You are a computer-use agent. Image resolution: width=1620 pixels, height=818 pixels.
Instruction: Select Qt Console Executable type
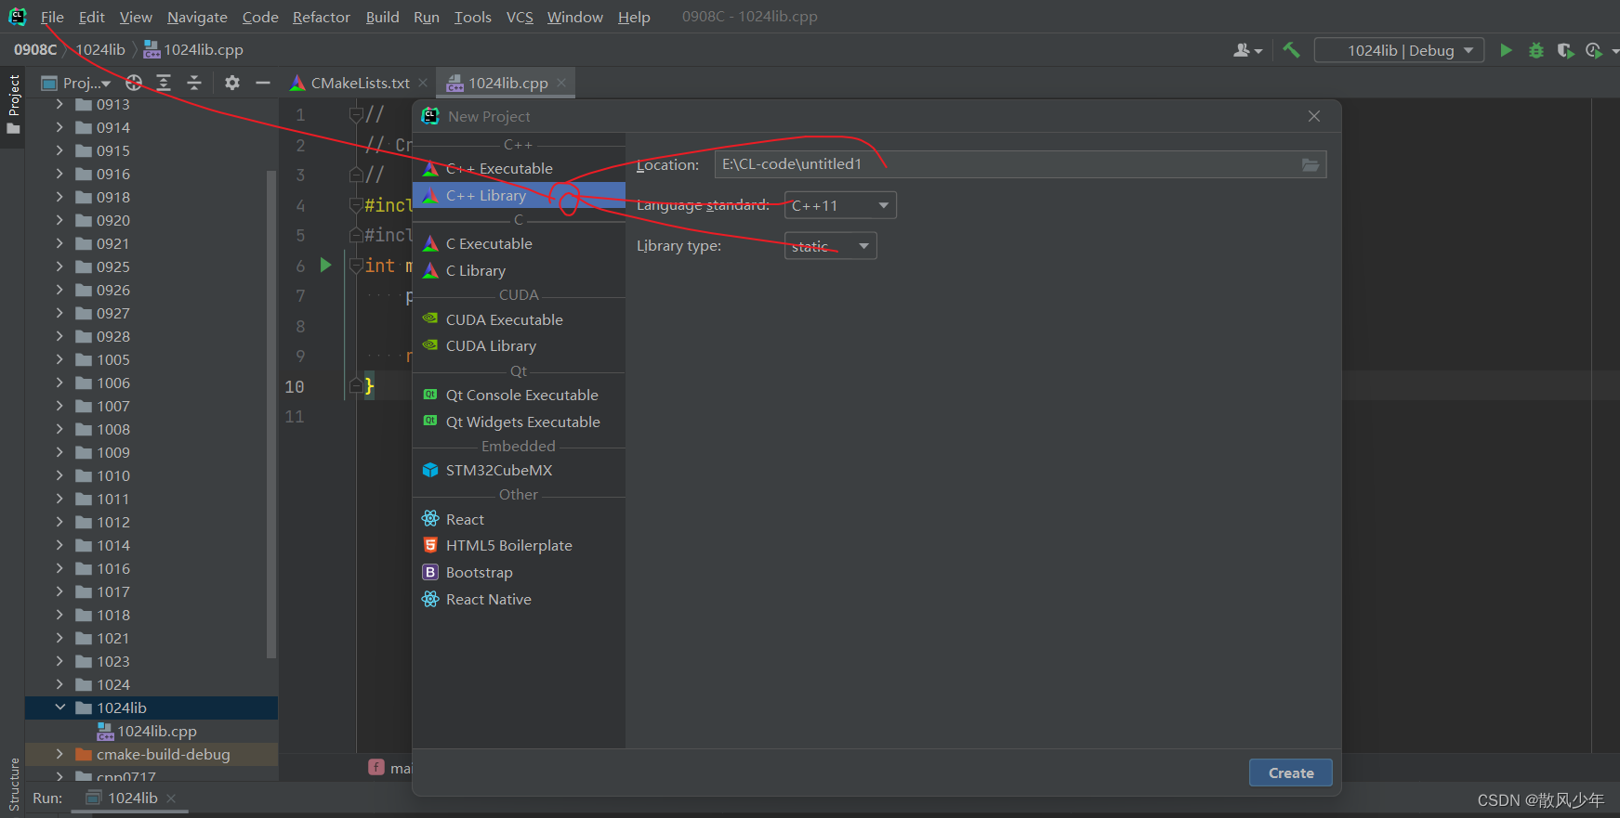point(519,395)
